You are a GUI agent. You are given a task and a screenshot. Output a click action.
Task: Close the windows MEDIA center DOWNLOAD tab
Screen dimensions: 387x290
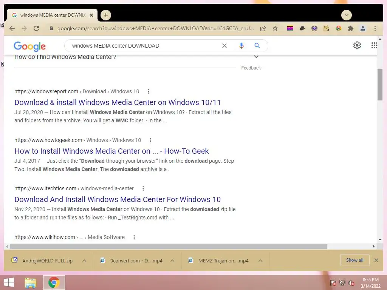(x=91, y=15)
